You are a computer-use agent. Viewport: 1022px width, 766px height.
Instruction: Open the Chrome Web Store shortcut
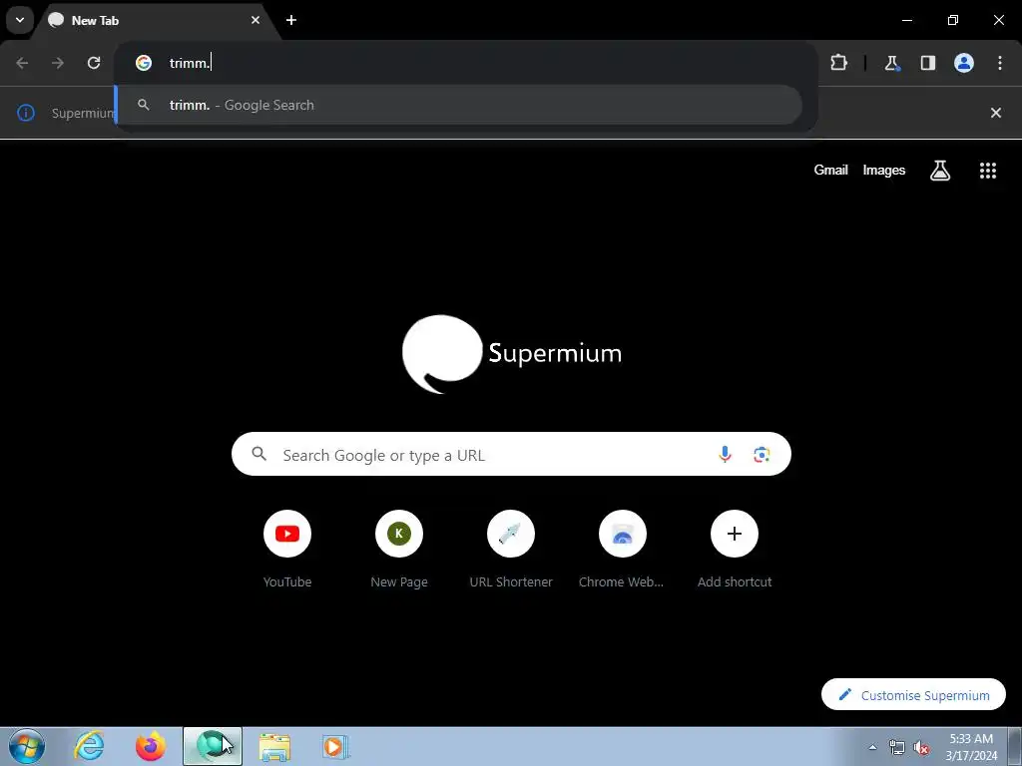[x=623, y=550]
